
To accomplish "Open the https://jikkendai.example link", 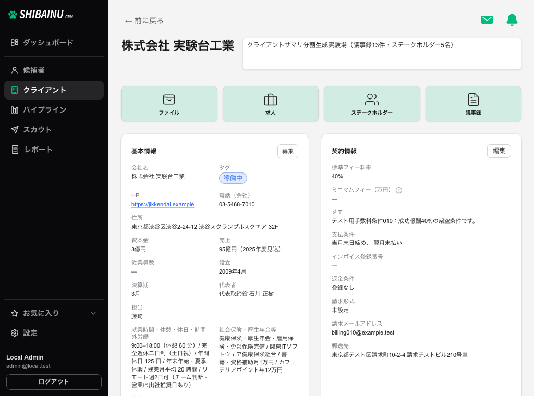I will tap(163, 204).
